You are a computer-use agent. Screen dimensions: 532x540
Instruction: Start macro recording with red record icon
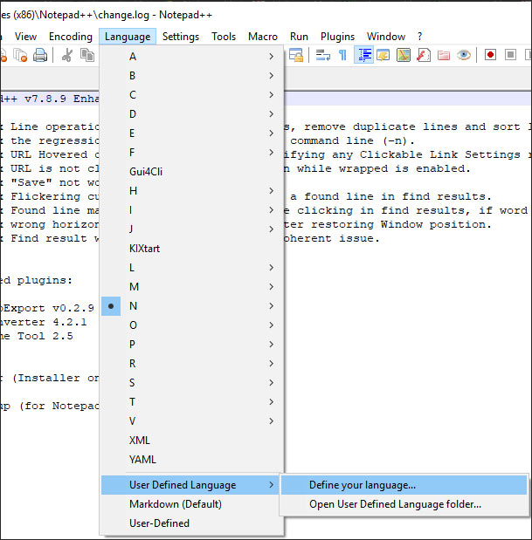(x=490, y=55)
